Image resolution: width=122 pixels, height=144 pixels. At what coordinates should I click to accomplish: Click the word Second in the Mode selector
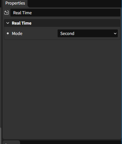pos(67,33)
